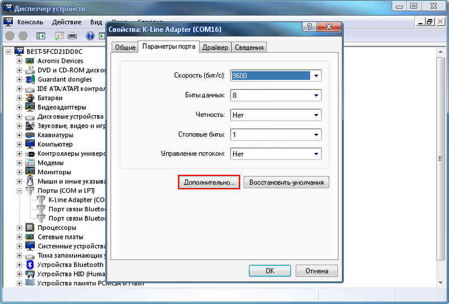Click the dialog title bar help button
449x304 pixels.
(x=309, y=27)
